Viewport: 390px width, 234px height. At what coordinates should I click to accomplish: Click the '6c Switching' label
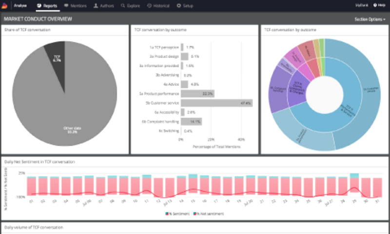tap(169, 131)
